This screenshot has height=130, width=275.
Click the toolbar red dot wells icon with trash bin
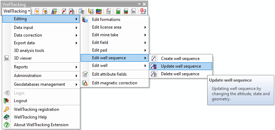(x=72, y=12)
